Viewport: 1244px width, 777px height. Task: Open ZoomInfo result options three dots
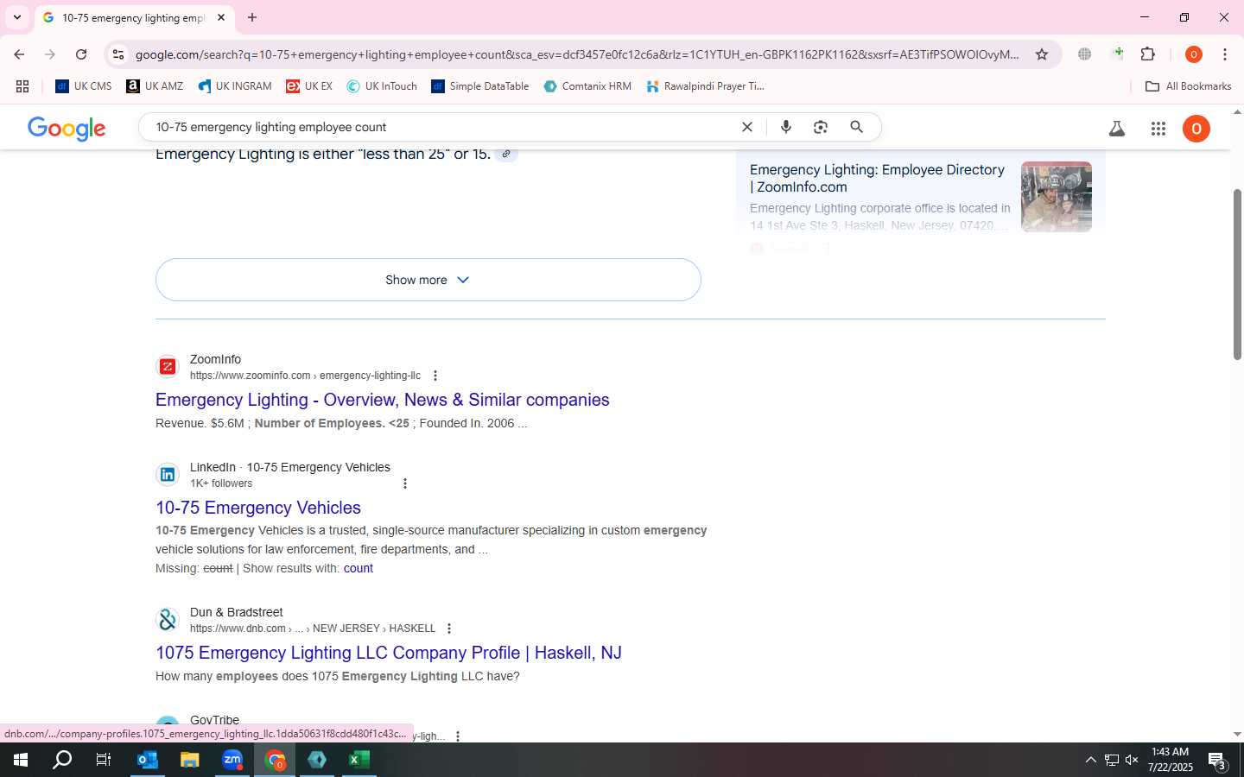[x=435, y=376]
